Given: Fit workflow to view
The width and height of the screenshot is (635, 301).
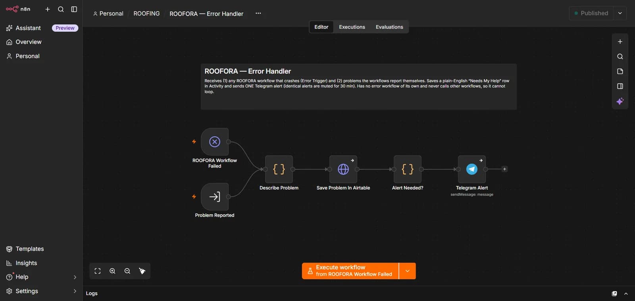Looking at the screenshot, I should tap(98, 271).
